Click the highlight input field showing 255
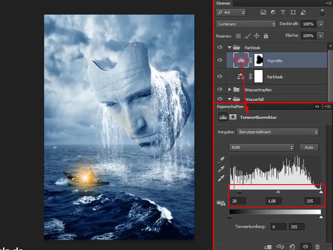Viewport: 333px width, 250px height. tap(313, 201)
